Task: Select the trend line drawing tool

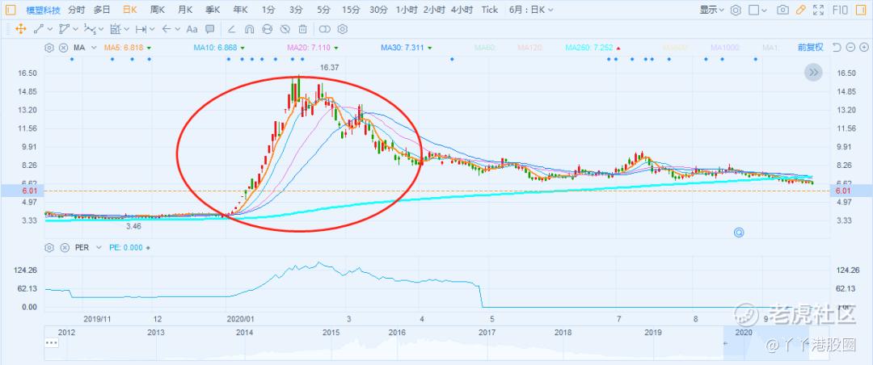Action: coord(39,29)
